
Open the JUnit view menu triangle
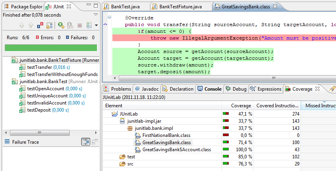pos(96,15)
